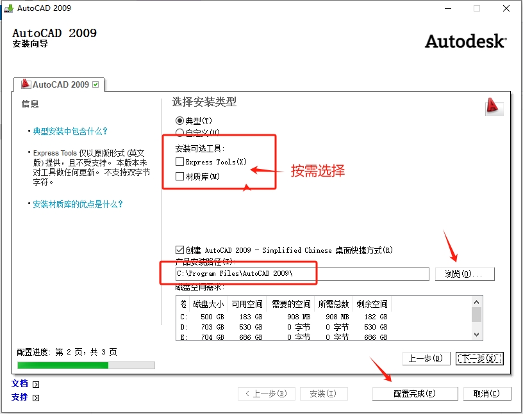This screenshot has height=414, width=523.
Task: Expand the 支持 section
Action: (x=35, y=397)
